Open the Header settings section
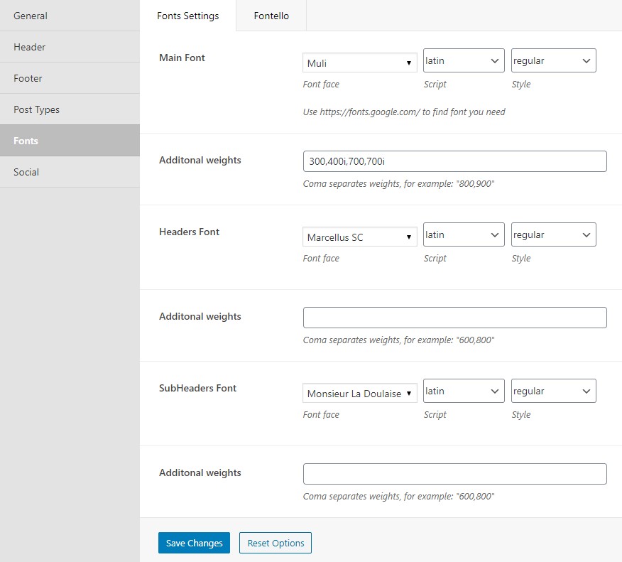The width and height of the screenshot is (622, 562). [70, 47]
